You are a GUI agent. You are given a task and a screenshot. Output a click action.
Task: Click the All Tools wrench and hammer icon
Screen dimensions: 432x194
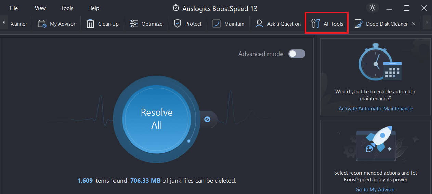(x=315, y=24)
